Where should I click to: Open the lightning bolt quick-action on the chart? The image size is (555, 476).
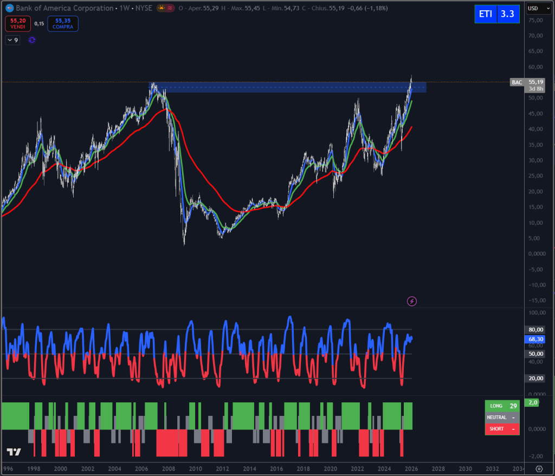click(412, 301)
